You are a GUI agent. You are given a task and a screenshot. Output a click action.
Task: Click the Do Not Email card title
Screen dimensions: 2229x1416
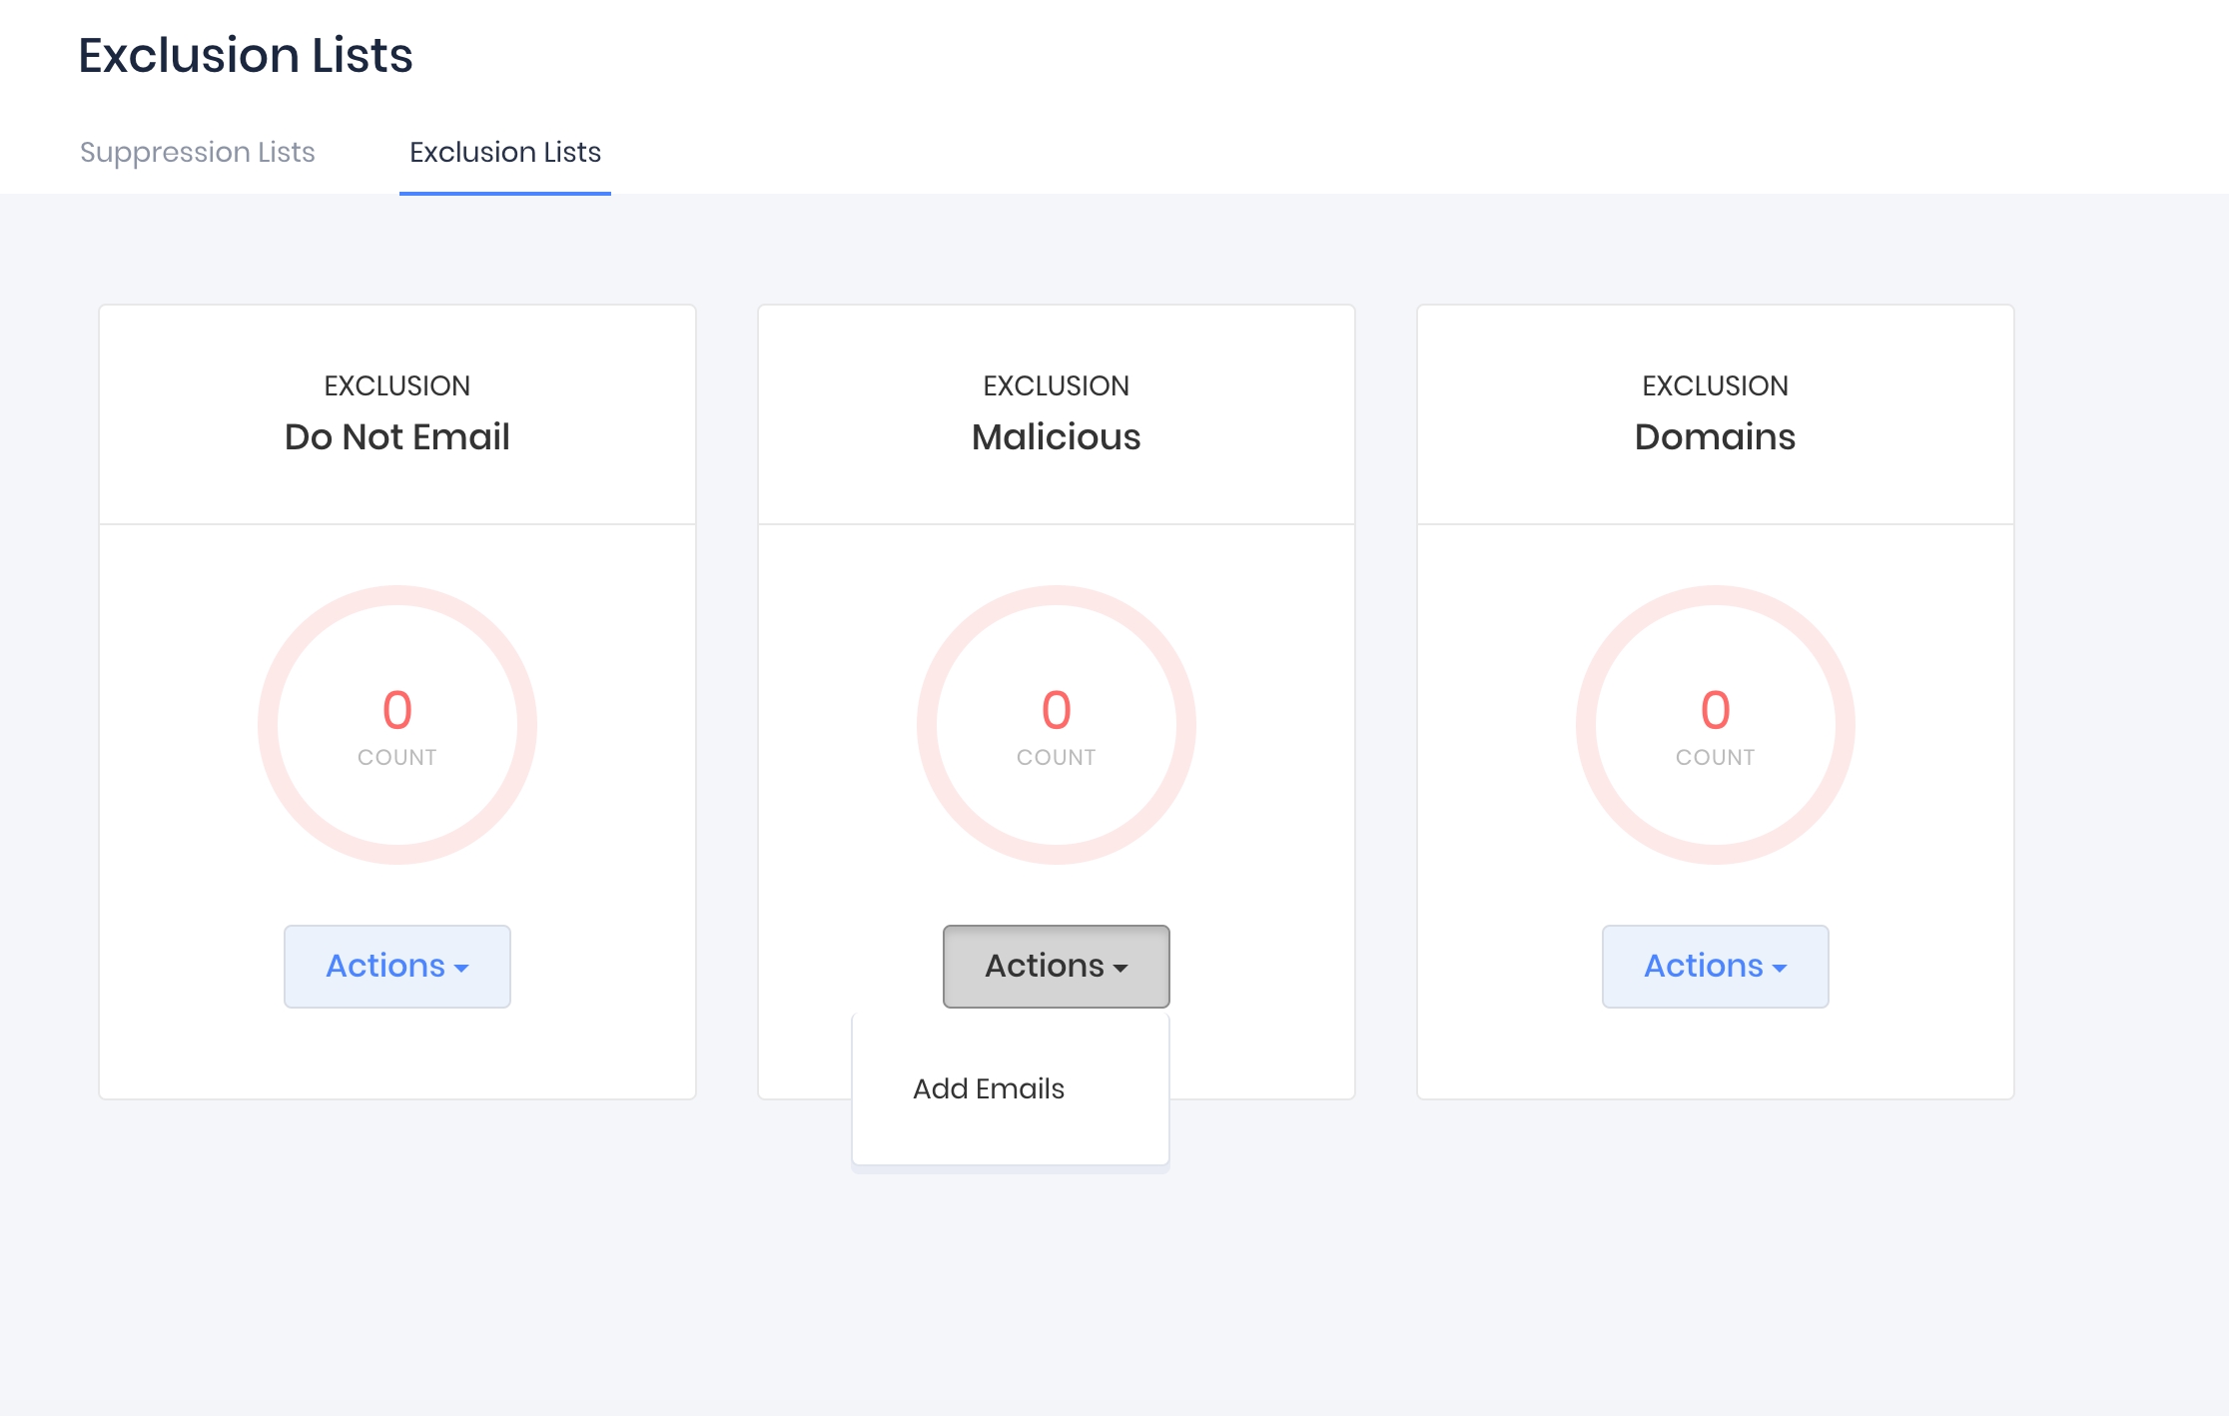396,436
